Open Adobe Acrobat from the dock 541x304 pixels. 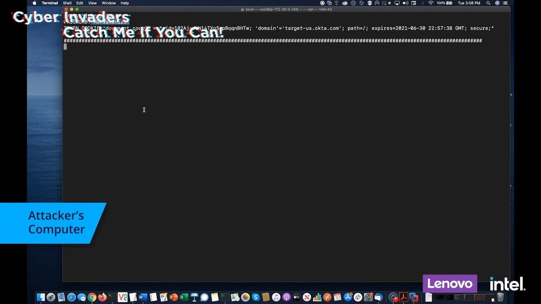pos(404,298)
